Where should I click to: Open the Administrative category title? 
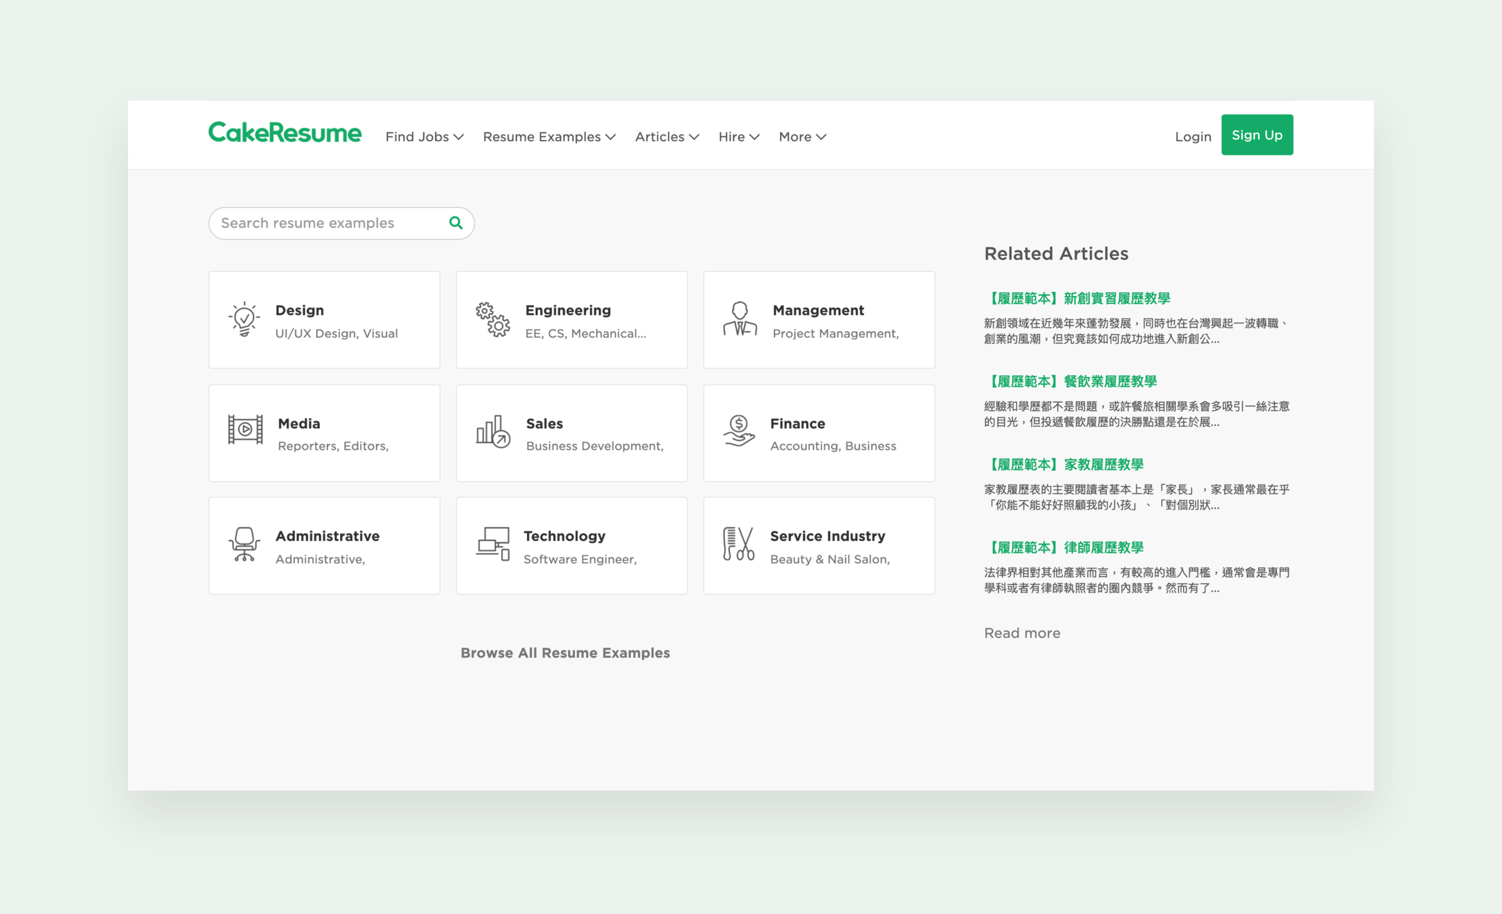(327, 536)
